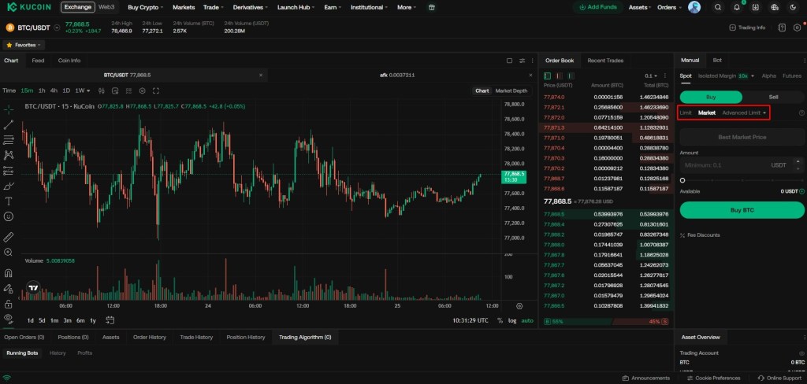This screenshot has height=384, width=807.
Task: Open the go-to-date calendar icon
Action: tap(110, 320)
